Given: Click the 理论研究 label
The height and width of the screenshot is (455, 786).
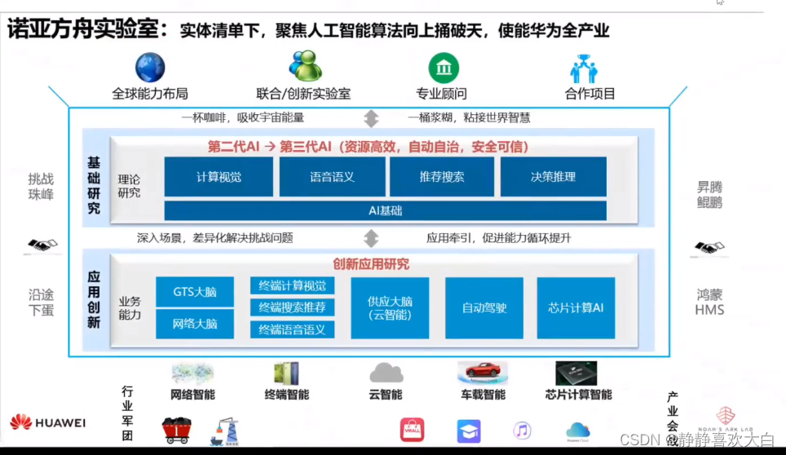Looking at the screenshot, I should pyautogui.click(x=129, y=186).
